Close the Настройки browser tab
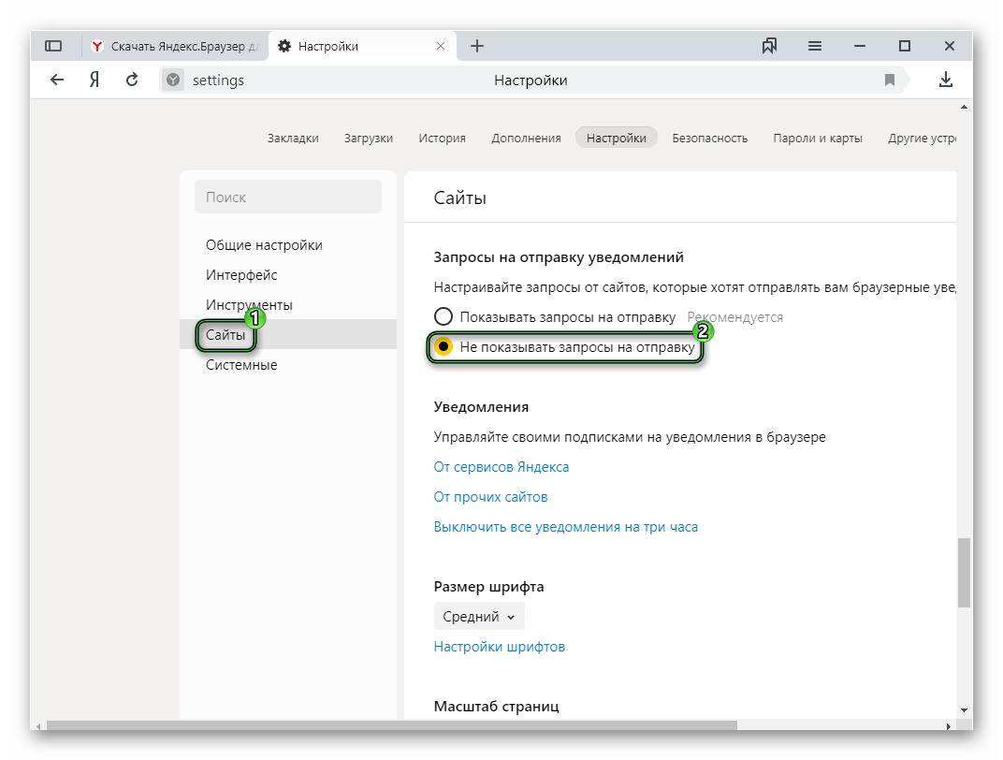The width and height of the screenshot is (1003, 760). pos(441,46)
